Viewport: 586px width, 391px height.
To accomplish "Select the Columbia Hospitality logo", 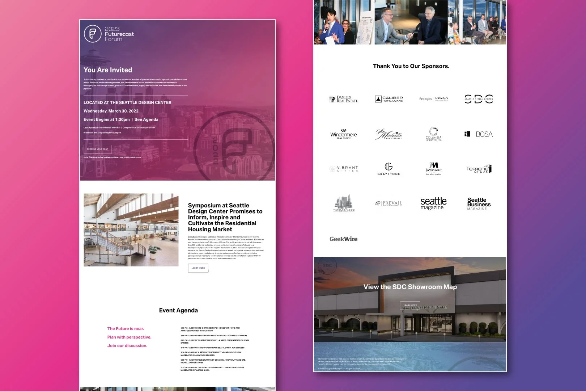I will click(x=433, y=134).
